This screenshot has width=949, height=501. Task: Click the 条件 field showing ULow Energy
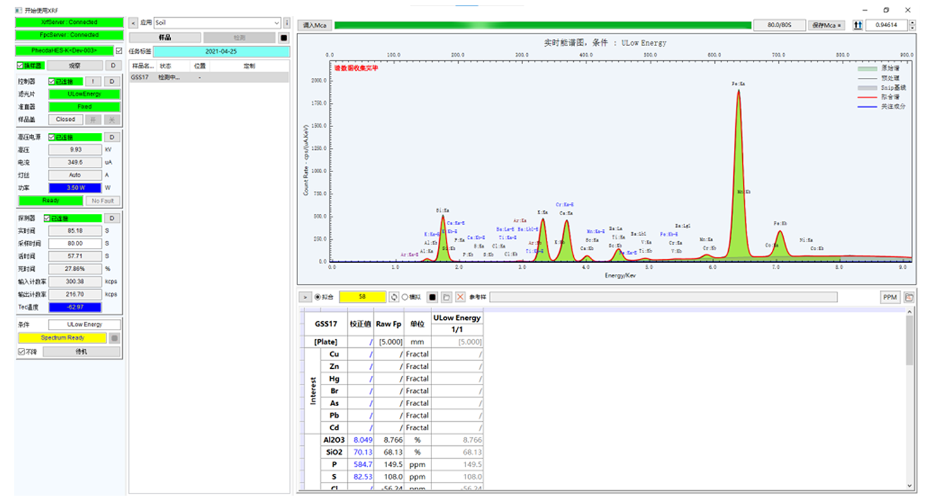[84, 325]
